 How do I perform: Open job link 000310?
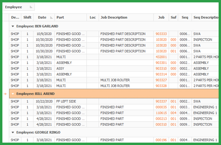161,124
